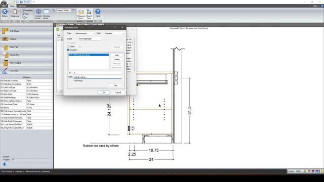Viewport: 324px width, 182px height.
Task: Click the IF condition input field
Action: coord(97,73)
